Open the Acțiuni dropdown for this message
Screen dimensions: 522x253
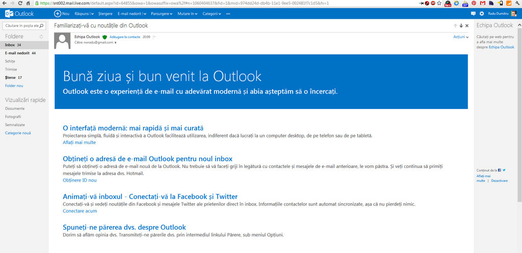tap(461, 37)
